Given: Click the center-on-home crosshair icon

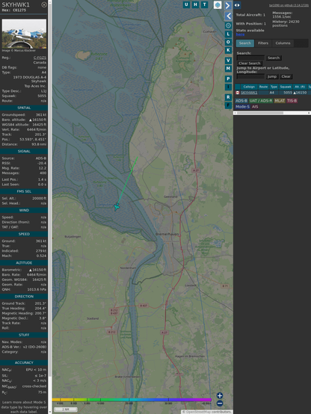Looking at the screenshot, I should [228, 25].
